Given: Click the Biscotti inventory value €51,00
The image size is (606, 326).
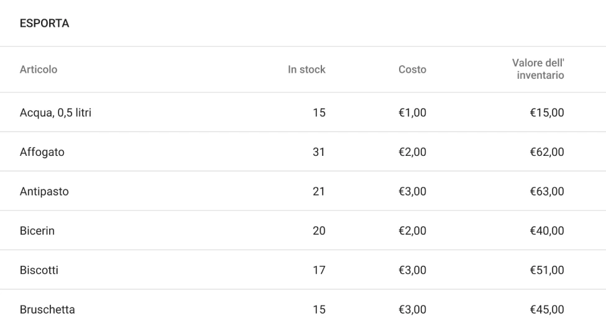Looking at the screenshot, I should [546, 270].
